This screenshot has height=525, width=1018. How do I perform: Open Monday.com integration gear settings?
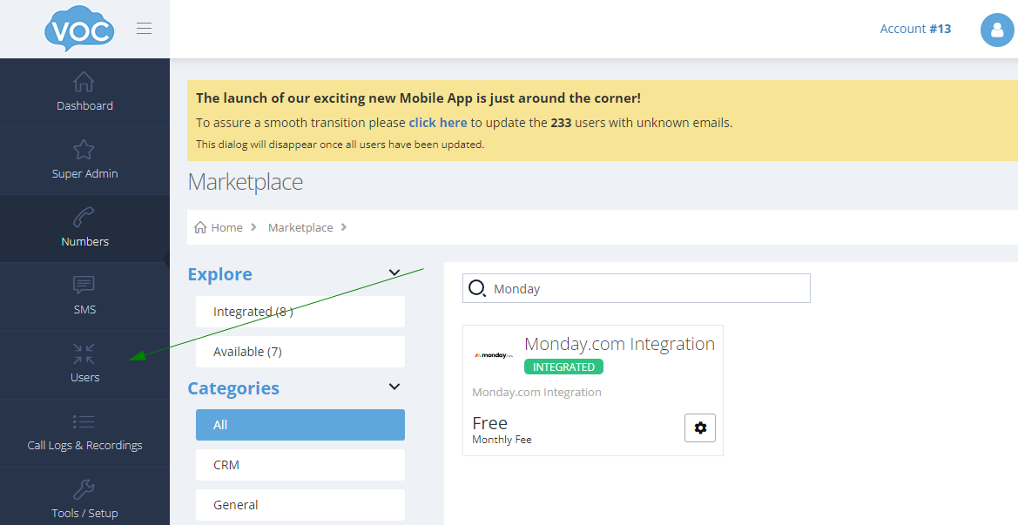699,427
